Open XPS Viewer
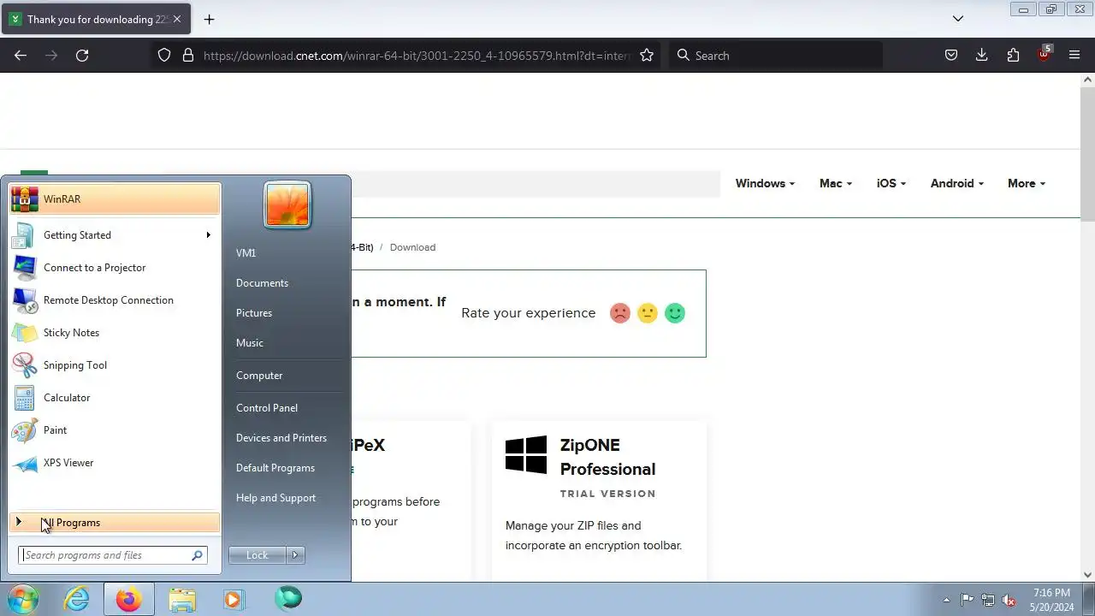The height and width of the screenshot is (616, 1095). [115, 463]
